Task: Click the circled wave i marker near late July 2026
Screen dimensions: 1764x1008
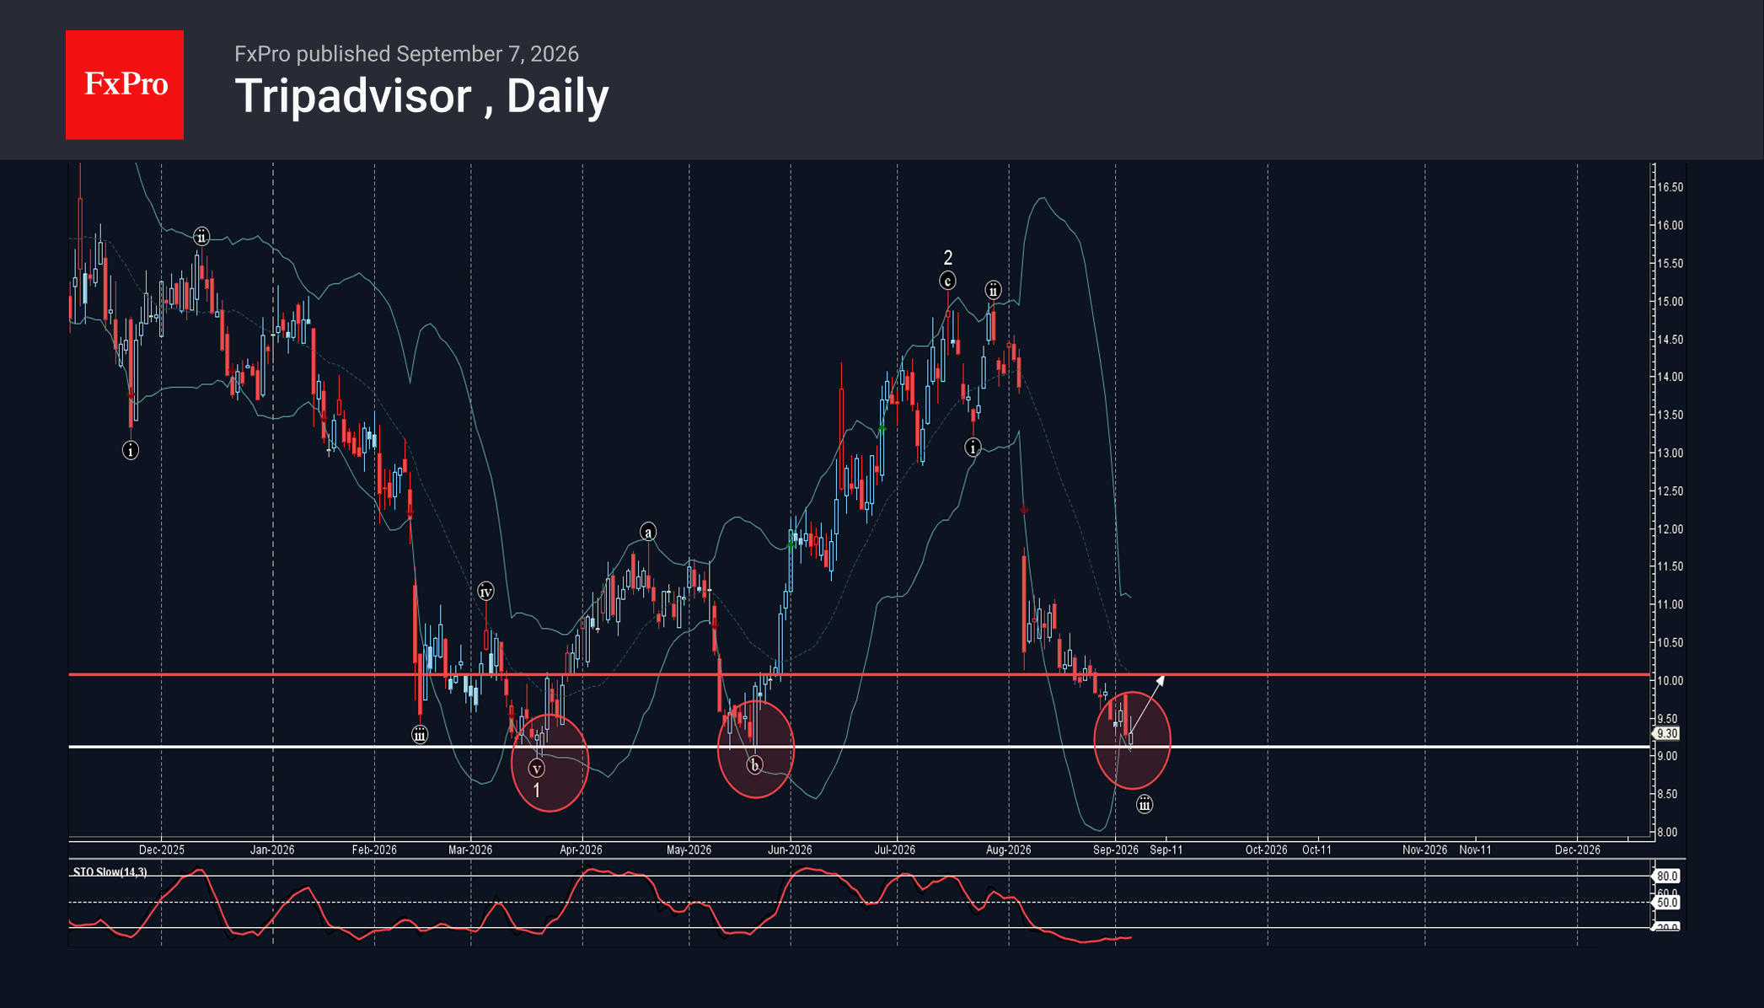Action: click(973, 448)
